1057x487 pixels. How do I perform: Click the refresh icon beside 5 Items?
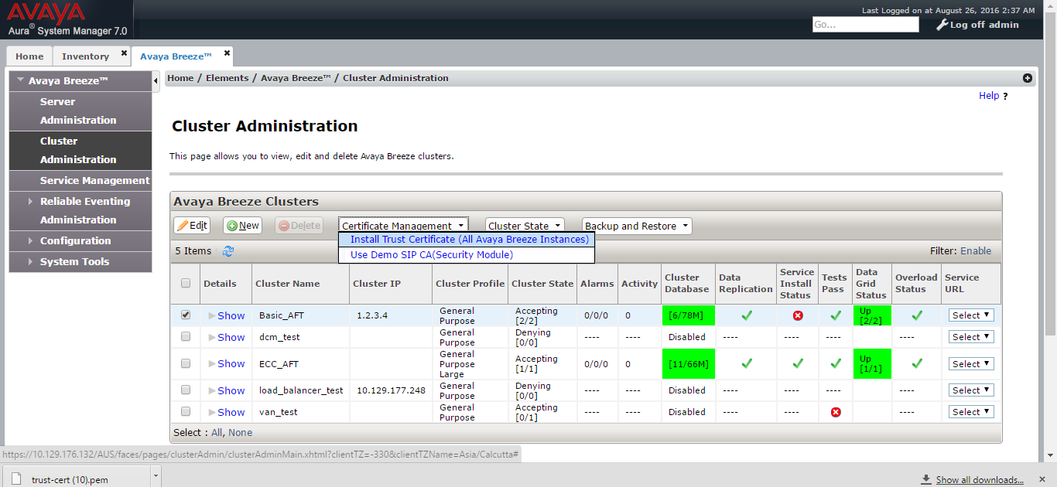228,251
